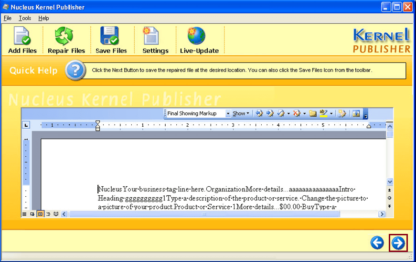Image resolution: width=416 pixels, height=262 pixels.
Task: Open the Tools menu
Action: click(x=25, y=18)
